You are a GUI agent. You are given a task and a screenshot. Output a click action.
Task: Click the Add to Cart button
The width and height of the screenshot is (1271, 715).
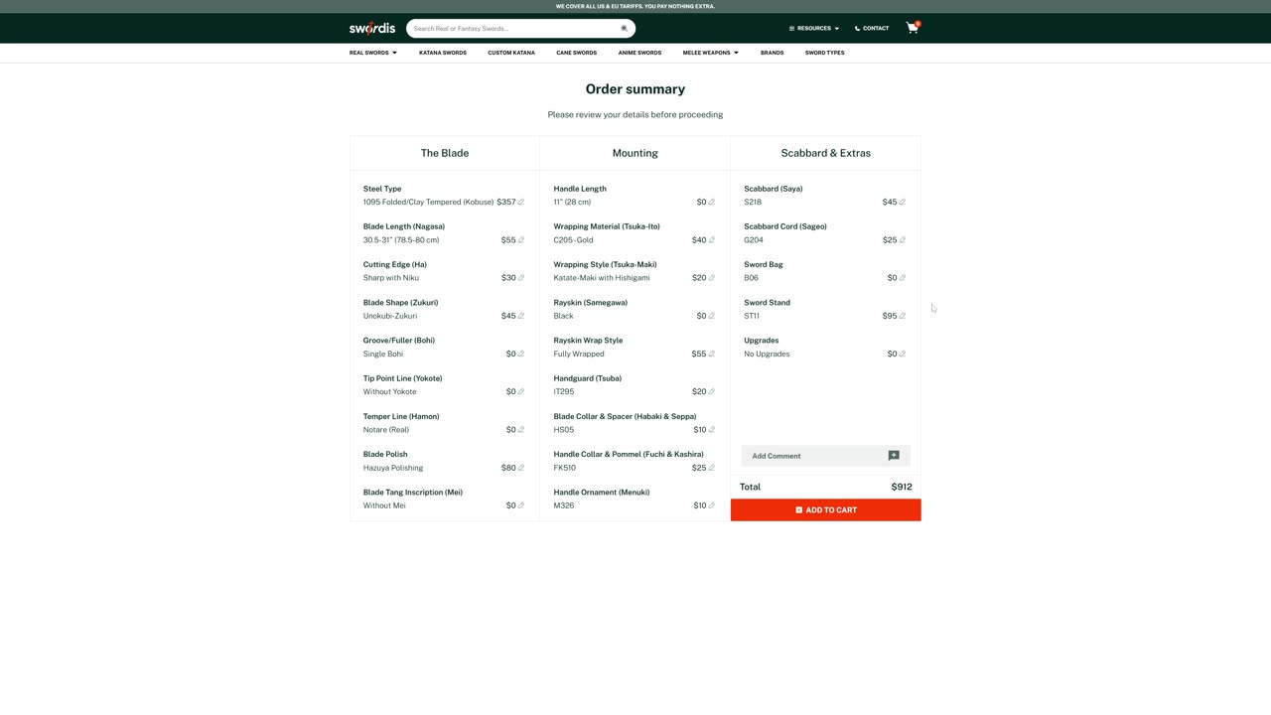click(826, 510)
